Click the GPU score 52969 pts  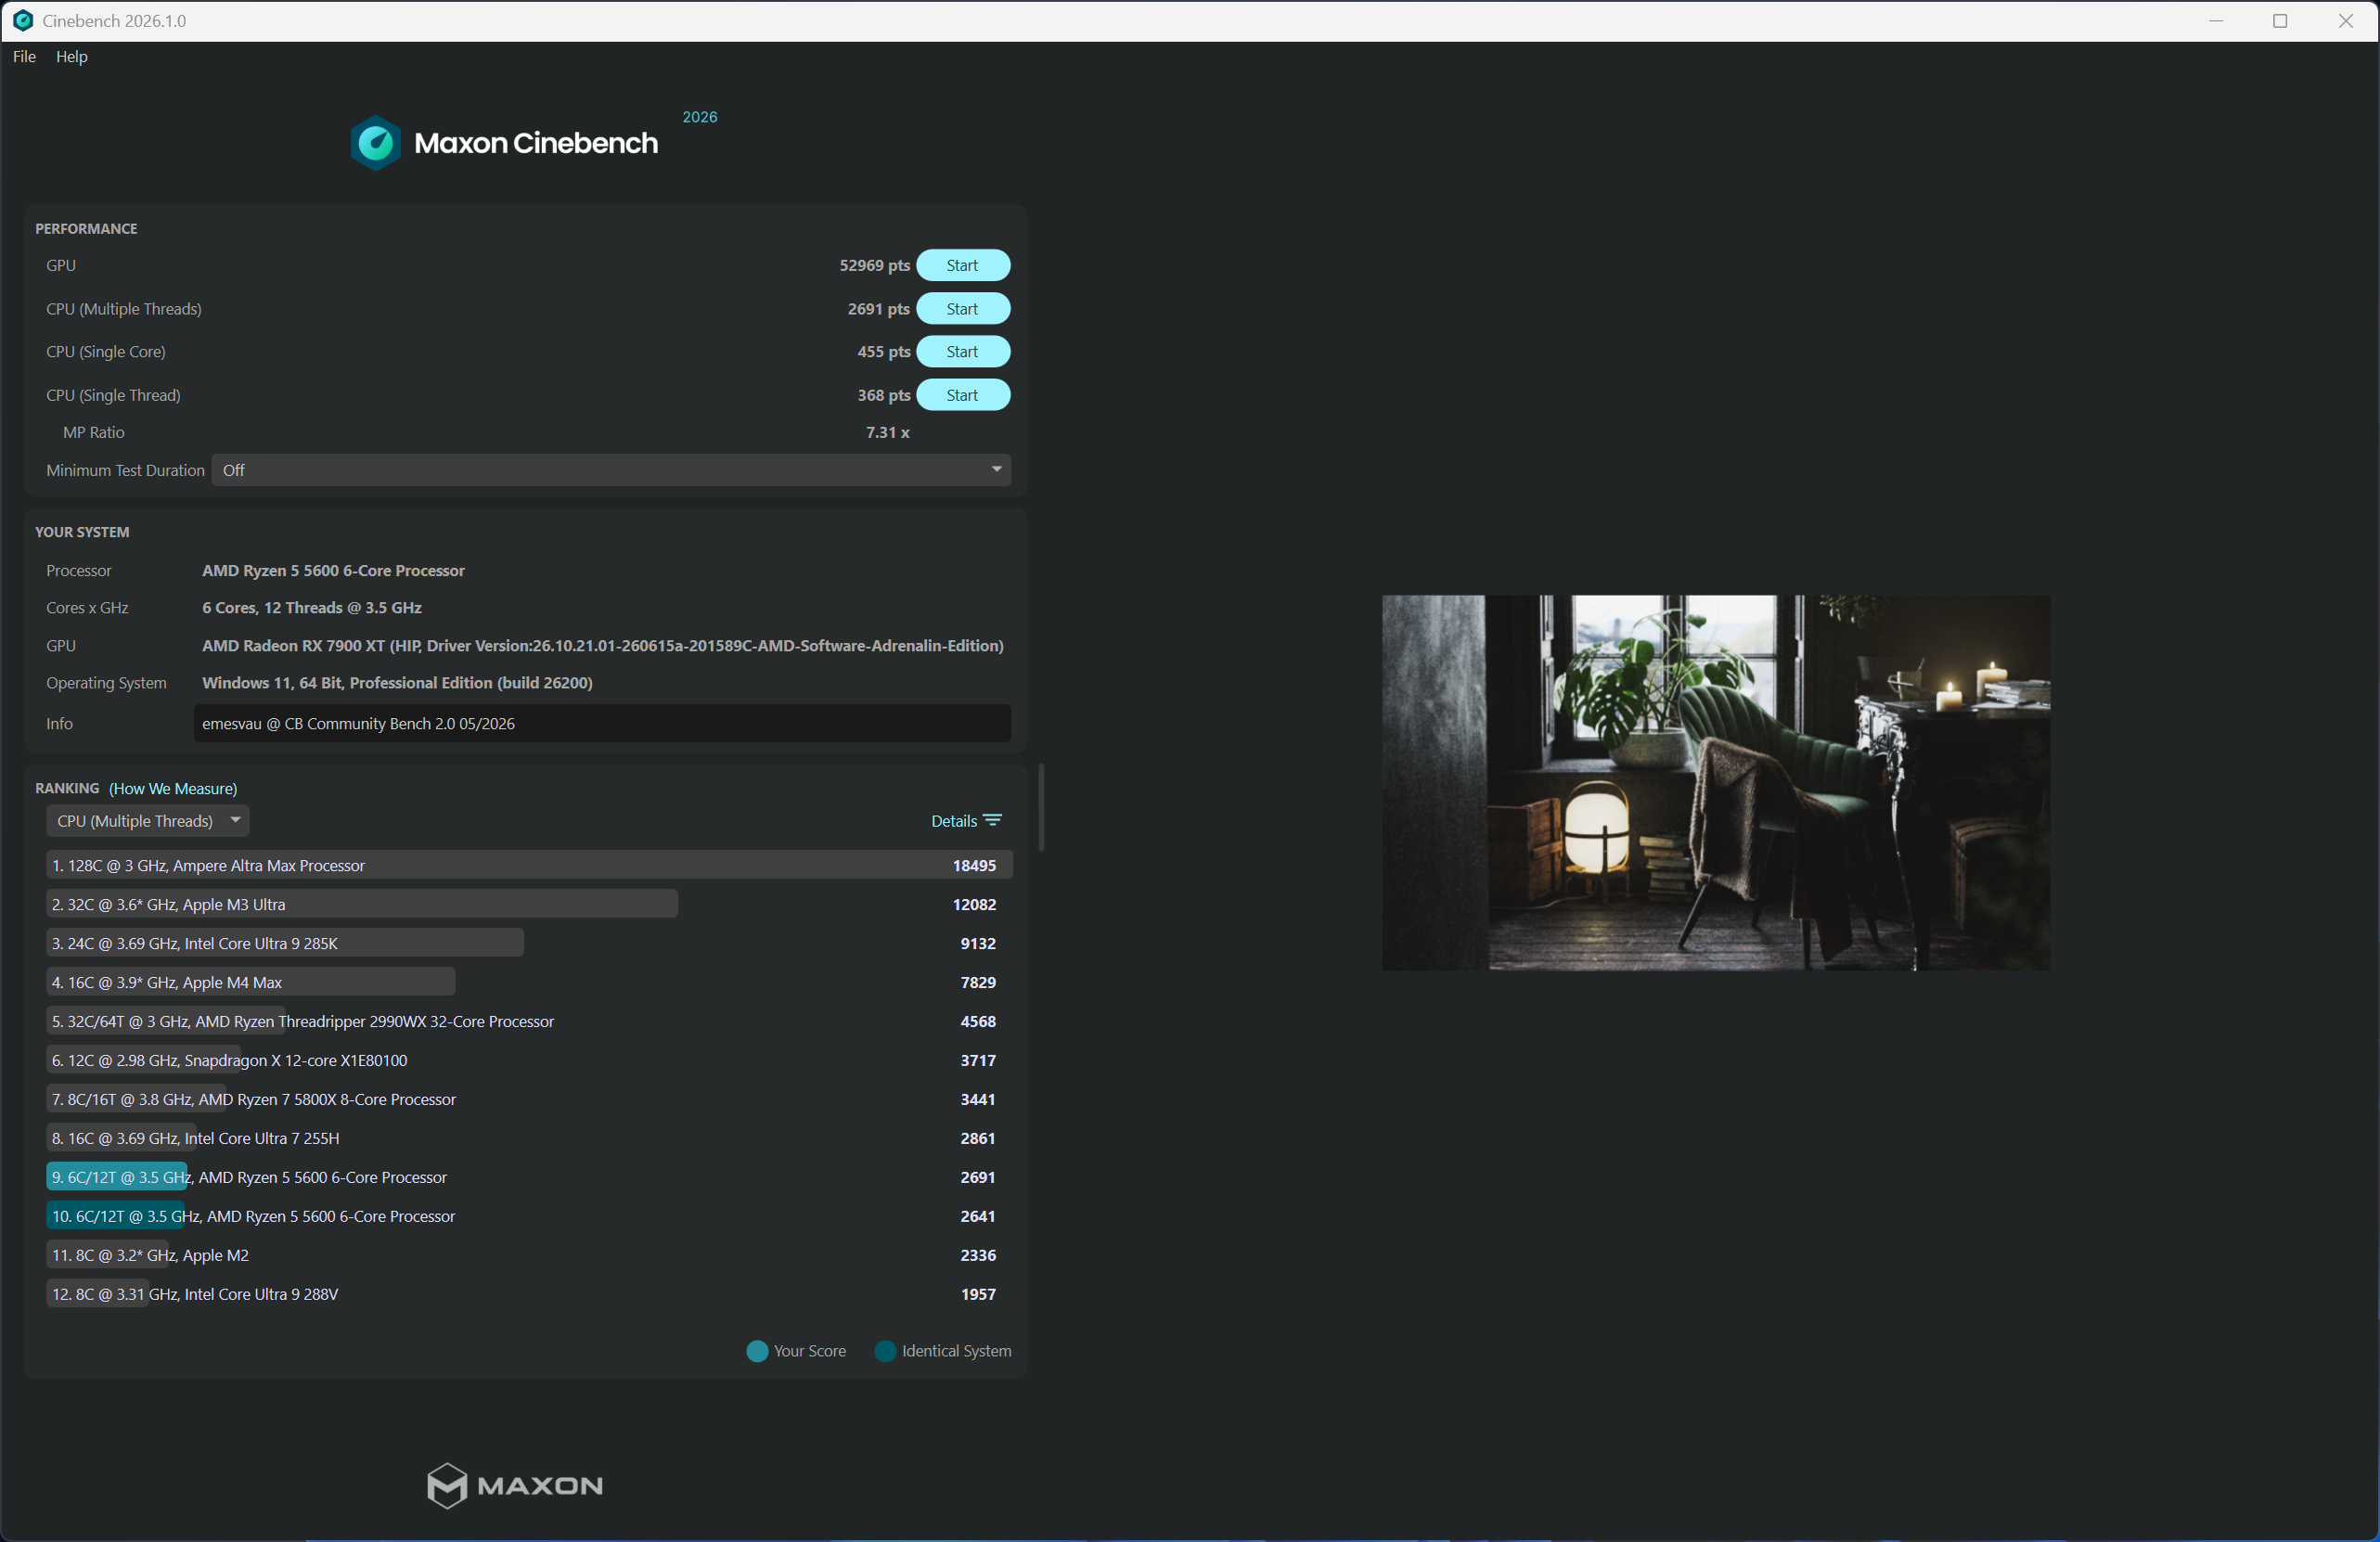(x=874, y=265)
